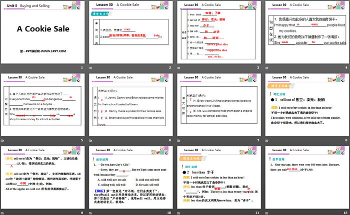The width and height of the screenshot is (350, 215).
Task: Click the blue section banner on slide 2
Action: pyautogui.click(x=103, y=14)
